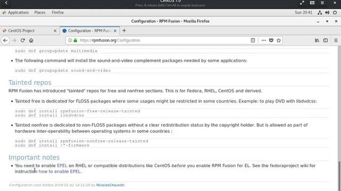Click the 'sudo dnf groupupdate multimedia' command

(x=56, y=51)
